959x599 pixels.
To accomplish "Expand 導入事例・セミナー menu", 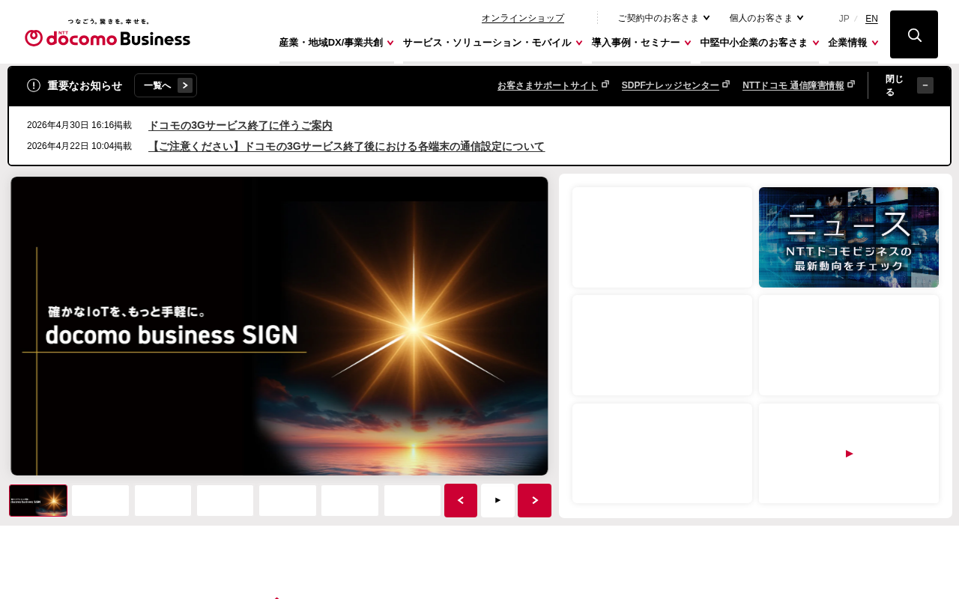I will click(x=641, y=43).
